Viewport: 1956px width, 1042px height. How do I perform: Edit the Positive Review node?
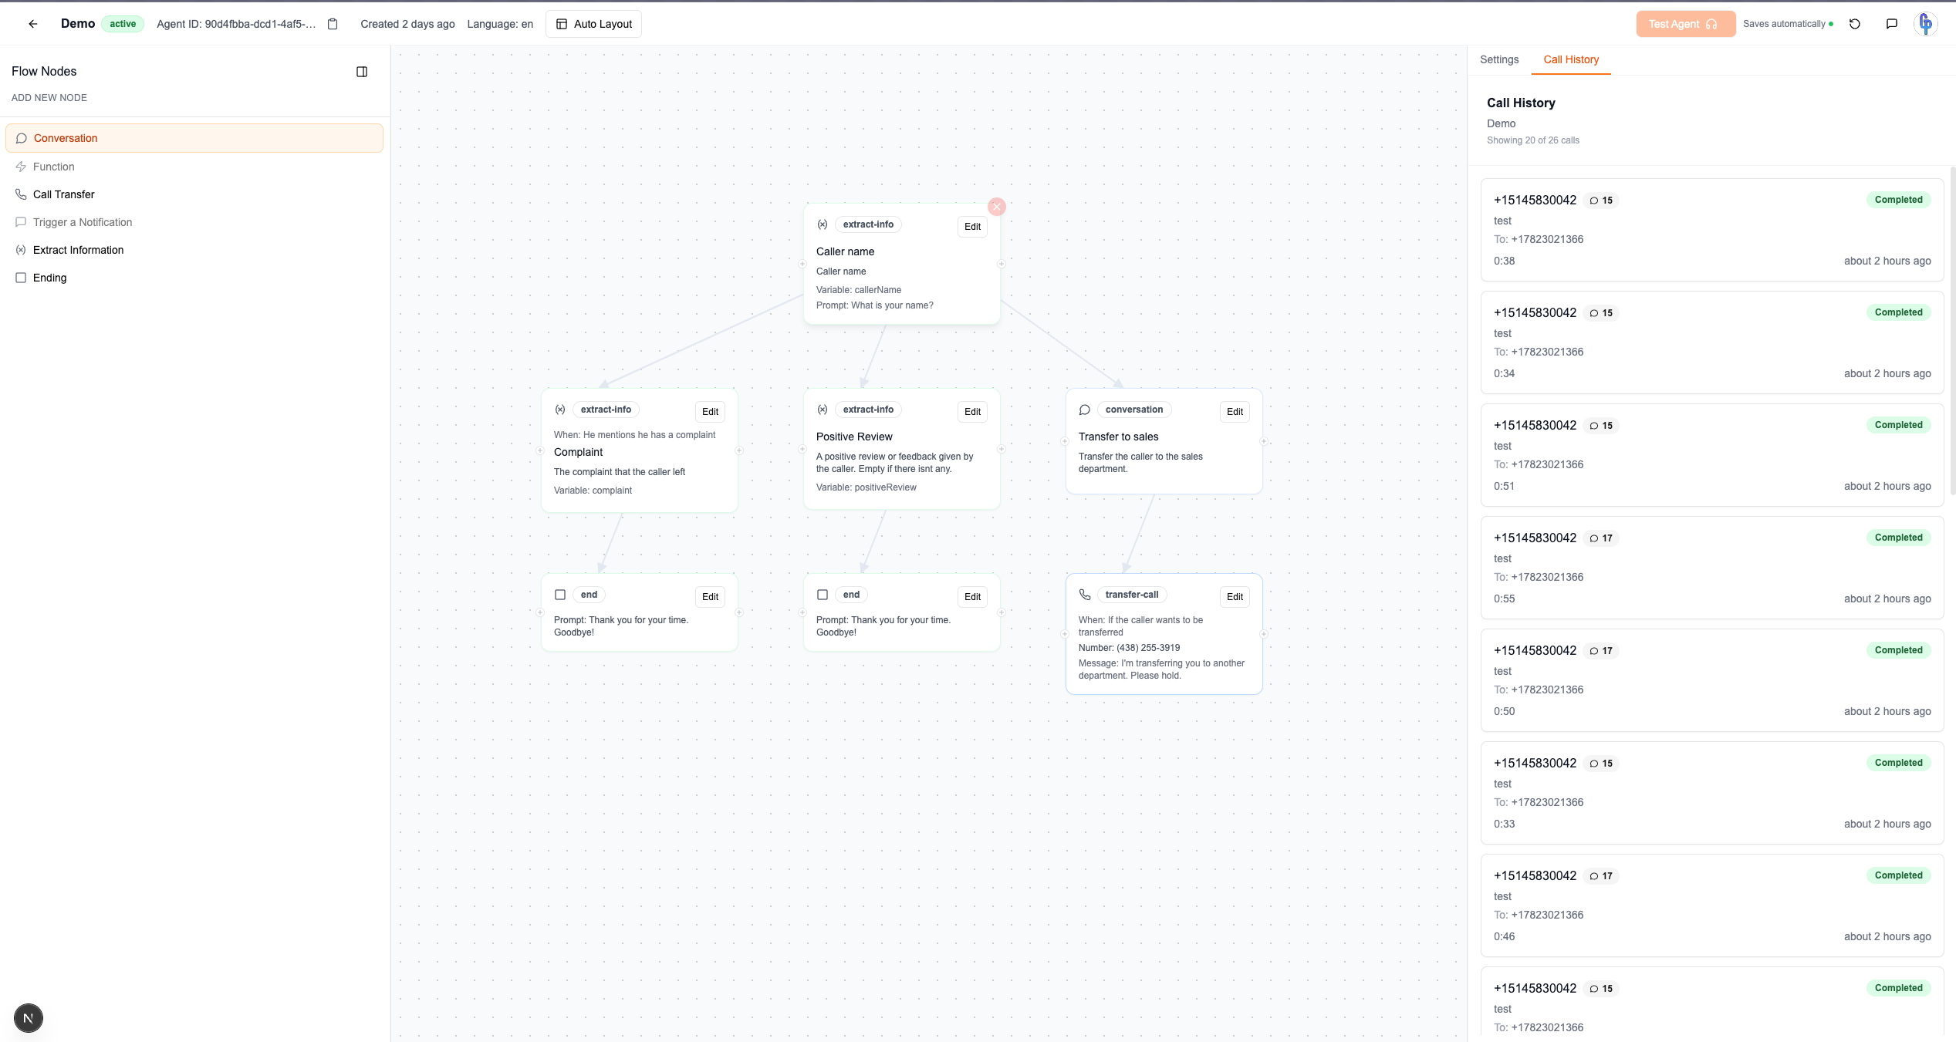[972, 412]
